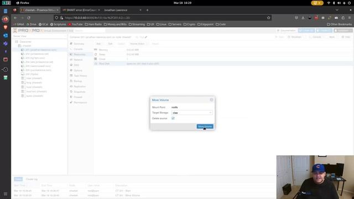Open the Firefox application menu
This screenshot has height=199, width=354.
tap(350, 18)
